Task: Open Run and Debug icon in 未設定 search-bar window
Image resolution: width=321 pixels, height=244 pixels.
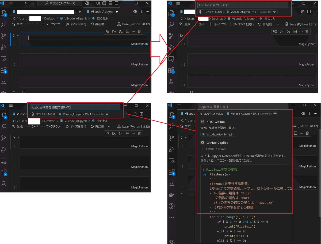Action: click(4, 47)
